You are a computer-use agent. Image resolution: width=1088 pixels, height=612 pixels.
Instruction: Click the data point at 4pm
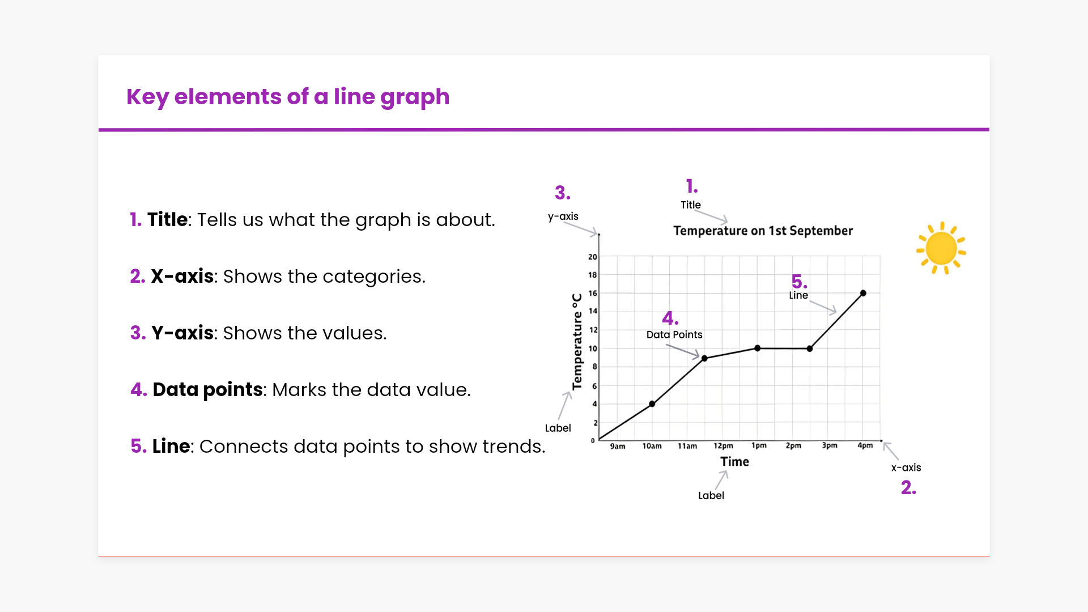pos(863,293)
